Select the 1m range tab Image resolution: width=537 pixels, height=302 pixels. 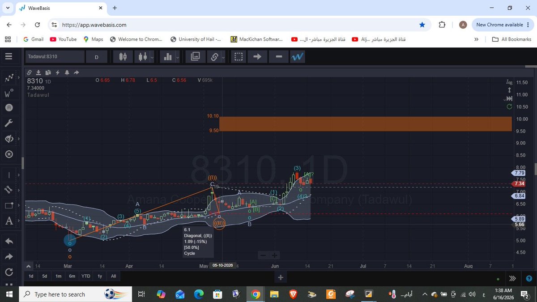(58, 276)
